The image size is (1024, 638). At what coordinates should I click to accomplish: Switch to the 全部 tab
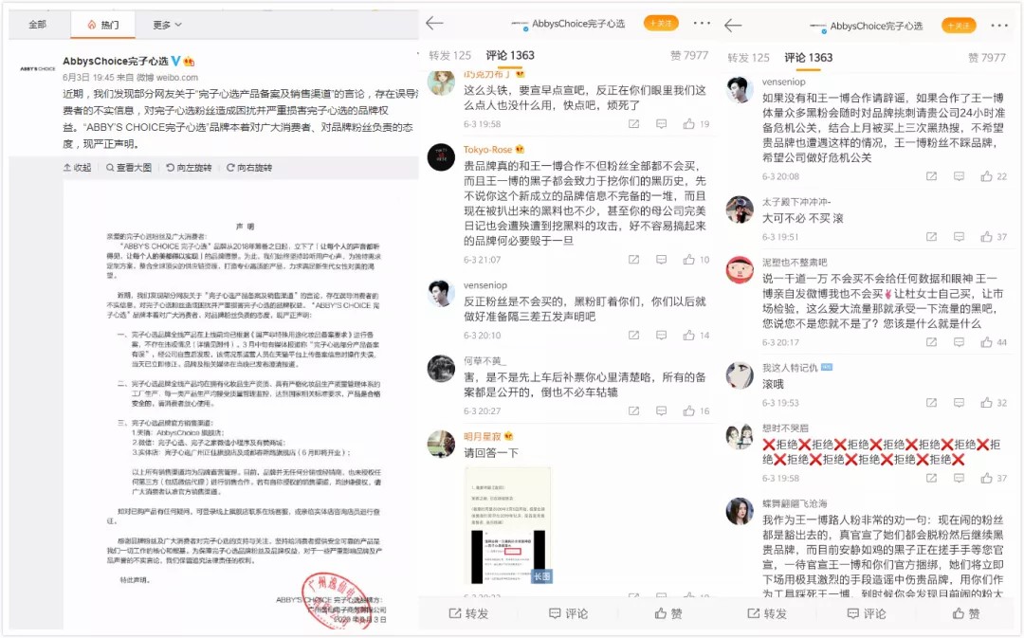(37, 25)
